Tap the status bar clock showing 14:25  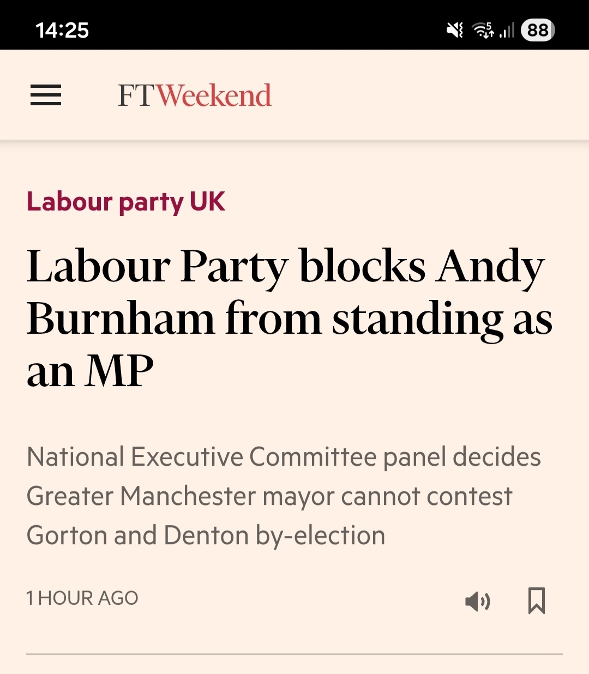click(62, 31)
